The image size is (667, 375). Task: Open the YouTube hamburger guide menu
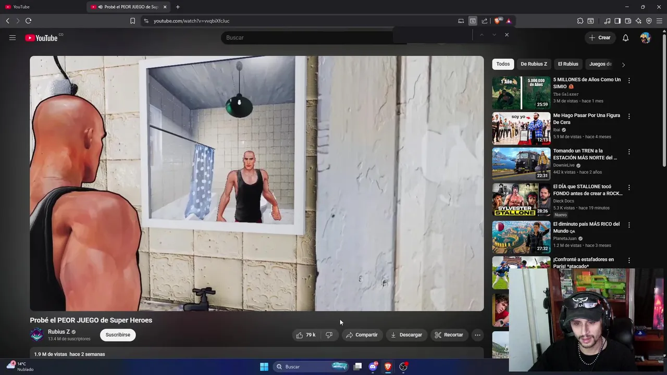pyautogui.click(x=13, y=37)
